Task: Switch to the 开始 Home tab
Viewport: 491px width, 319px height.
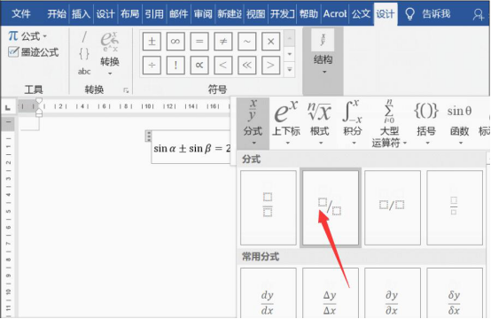Action: 57,14
